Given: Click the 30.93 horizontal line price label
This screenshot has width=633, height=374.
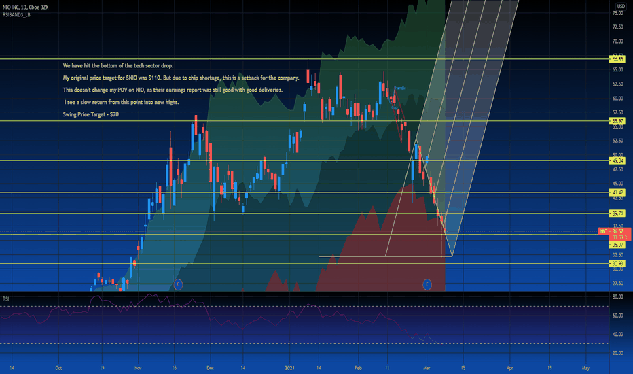Looking at the screenshot, I should (x=617, y=263).
